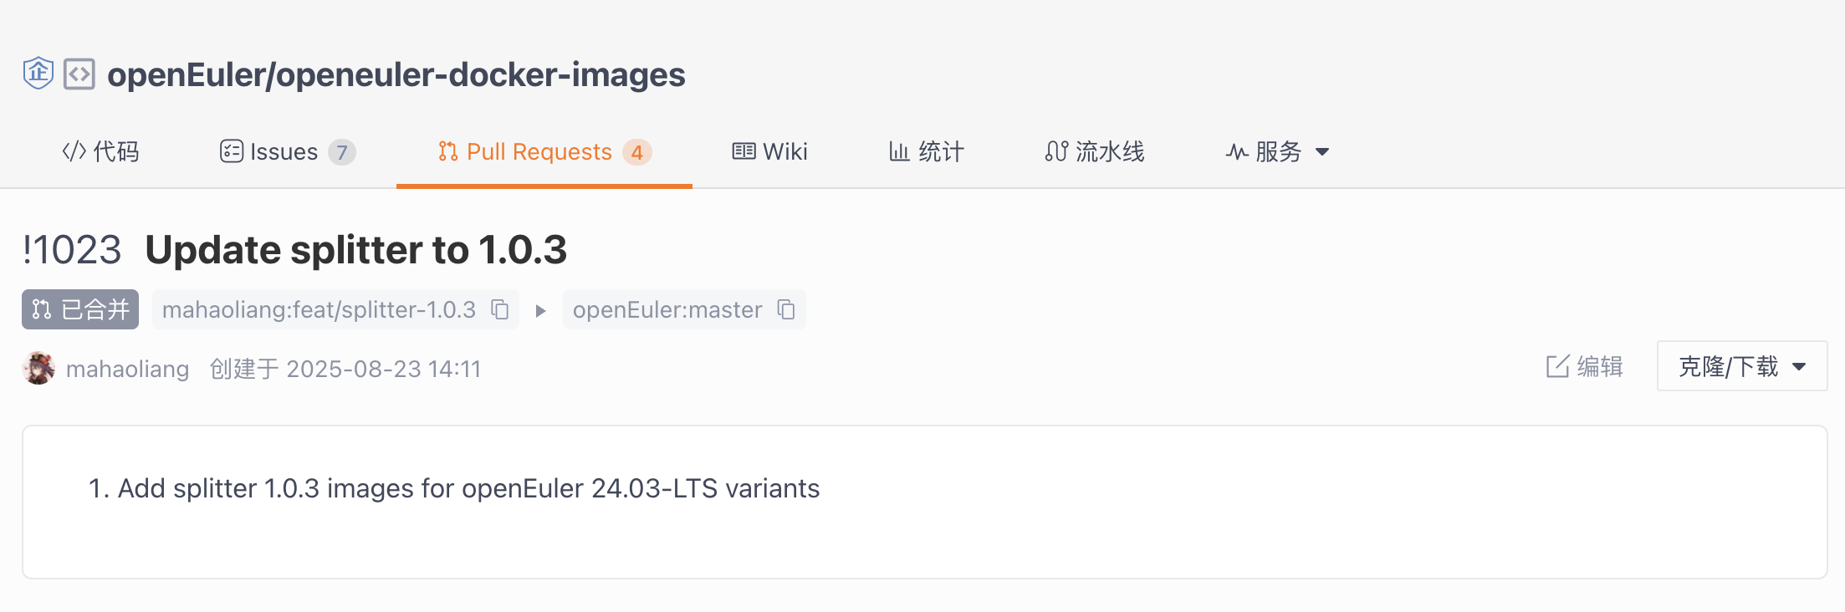The image size is (1845, 612).
Task: Copy target branch openEuler:master
Action: 786,309
